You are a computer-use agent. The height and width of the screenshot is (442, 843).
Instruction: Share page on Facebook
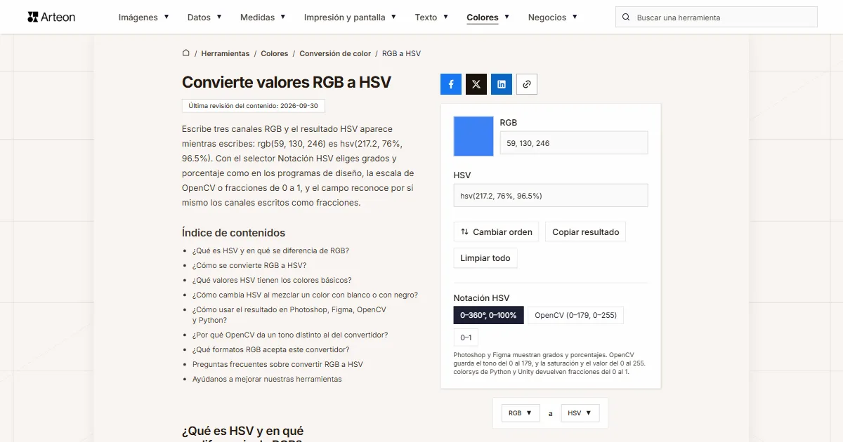[x=451, y=84]
